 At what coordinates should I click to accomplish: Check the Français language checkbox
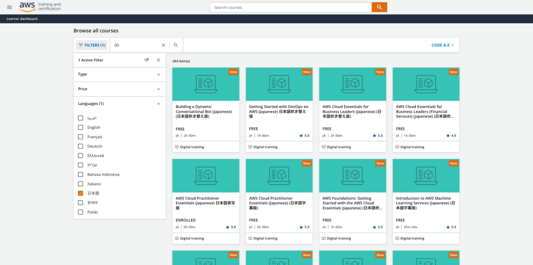point(81,137)
